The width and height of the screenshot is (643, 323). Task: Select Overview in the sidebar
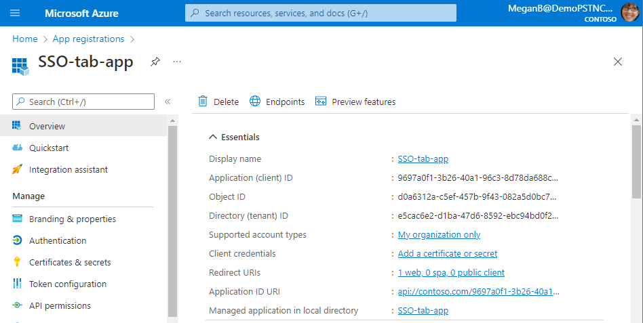(83, 126)
